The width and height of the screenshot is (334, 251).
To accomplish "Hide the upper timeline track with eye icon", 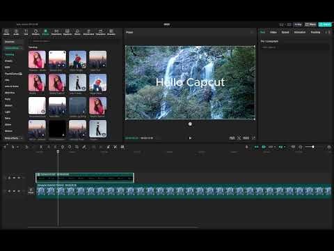I will [14, 178].
